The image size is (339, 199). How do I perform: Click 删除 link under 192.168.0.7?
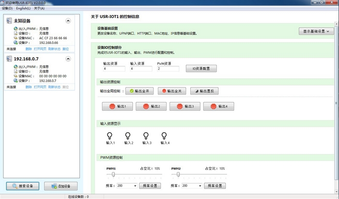[x=29, y=87]
